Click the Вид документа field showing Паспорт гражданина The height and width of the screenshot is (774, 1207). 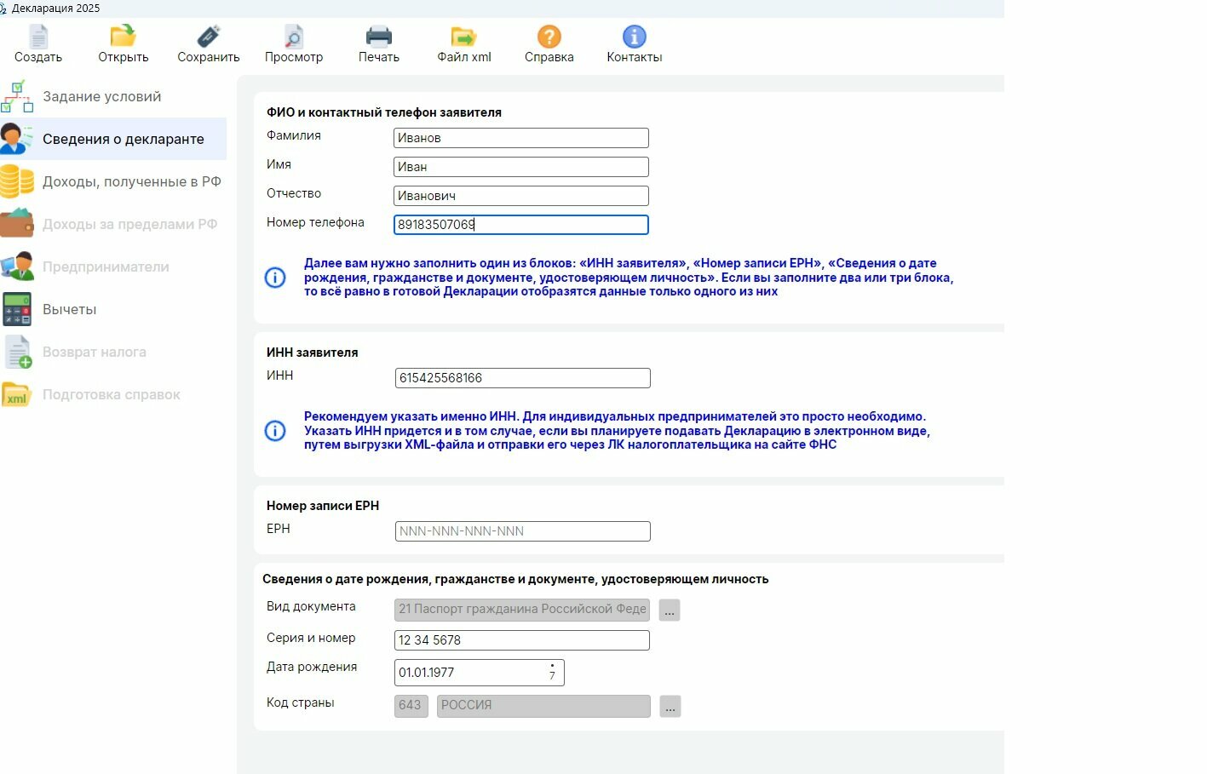(522, 610)
